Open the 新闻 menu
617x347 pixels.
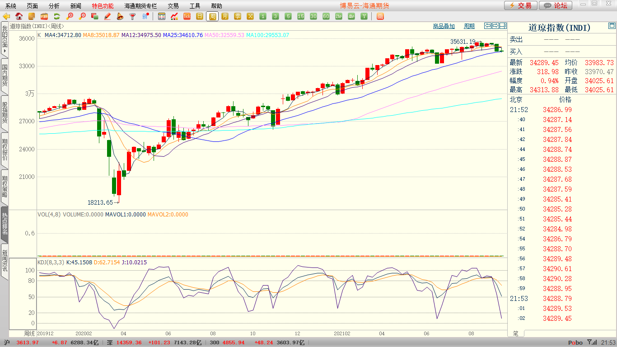(76, 6)
